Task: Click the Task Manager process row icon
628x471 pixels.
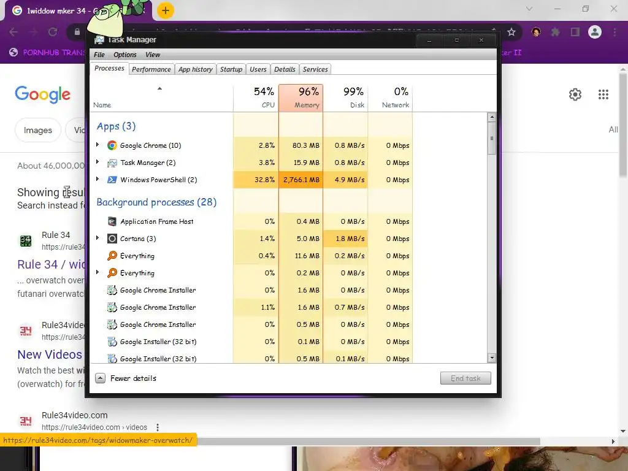Action: click(112, 163)
